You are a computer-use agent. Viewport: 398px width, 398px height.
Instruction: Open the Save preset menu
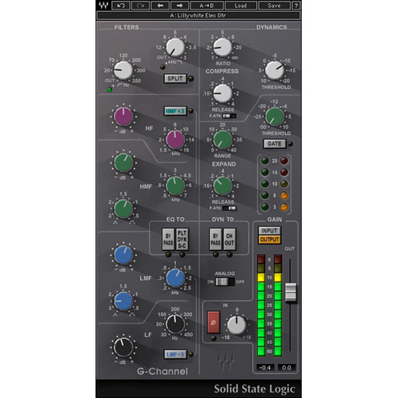(x=274, y=6)
